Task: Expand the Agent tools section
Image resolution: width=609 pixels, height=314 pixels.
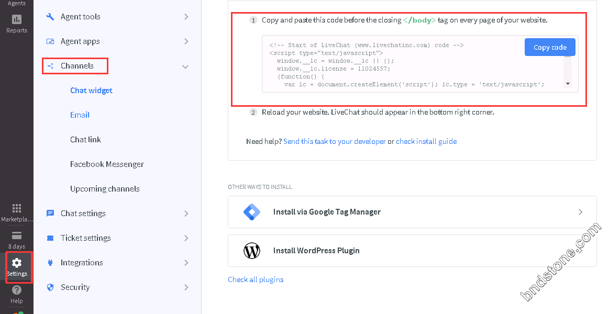Action: [186, 17]
